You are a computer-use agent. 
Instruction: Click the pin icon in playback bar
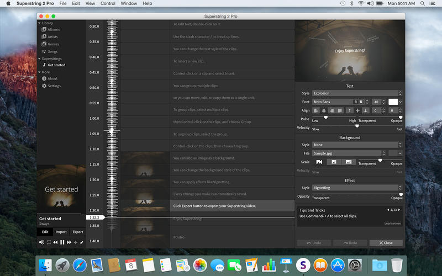pos(81,242)
